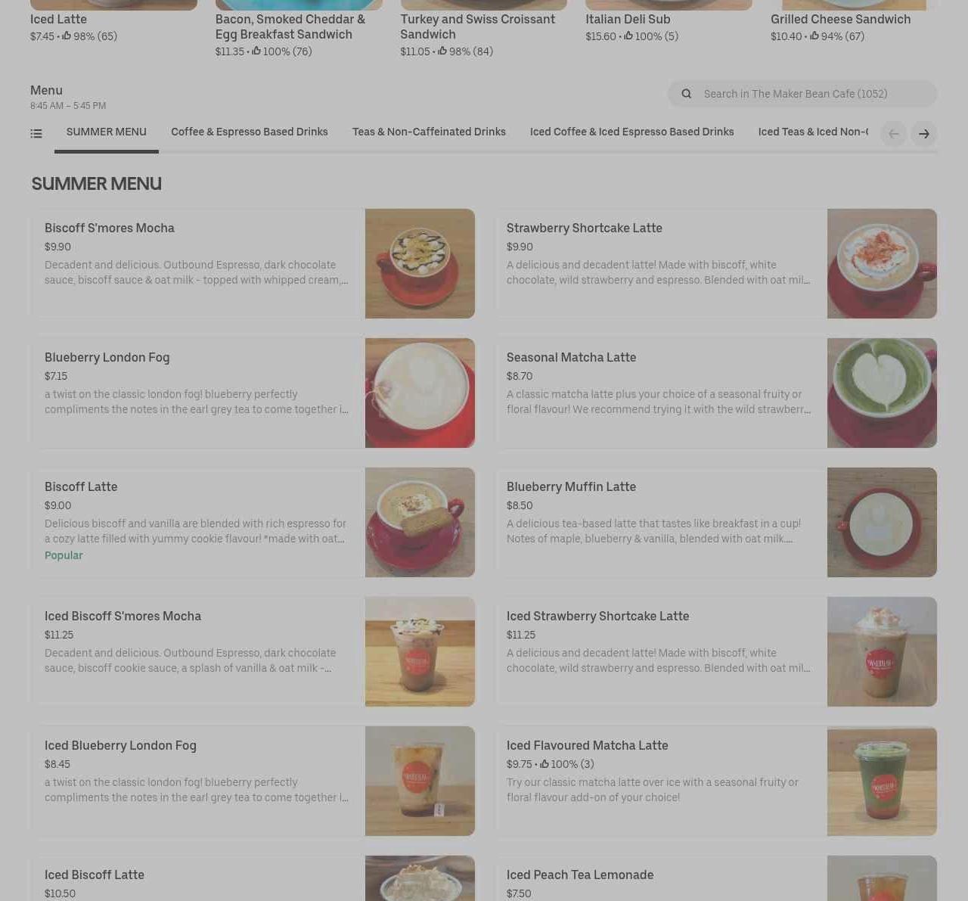Image resolution: width=968 pixels, height=901 pixels.
Task: Select the SUMMER MENU tab
Action: click(107, 132)
